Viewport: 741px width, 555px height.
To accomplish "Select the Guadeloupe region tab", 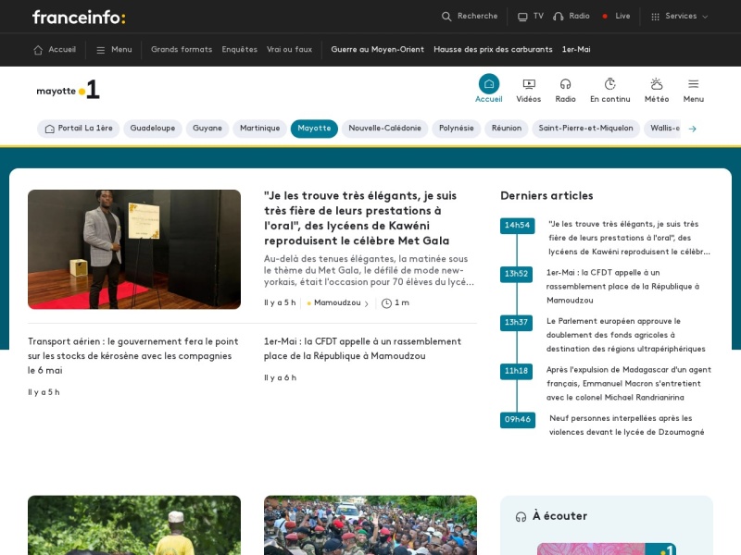I will coord(153,129).
